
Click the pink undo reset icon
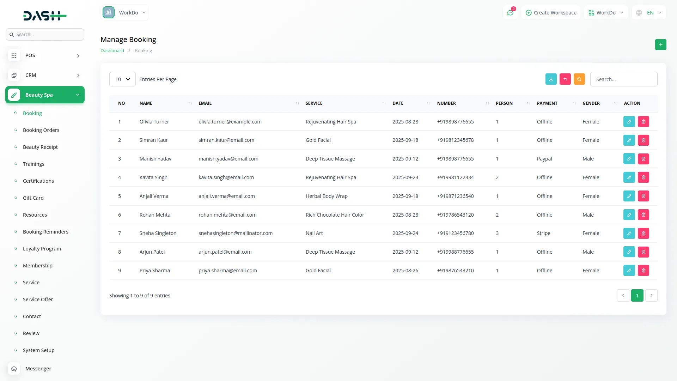565,79
